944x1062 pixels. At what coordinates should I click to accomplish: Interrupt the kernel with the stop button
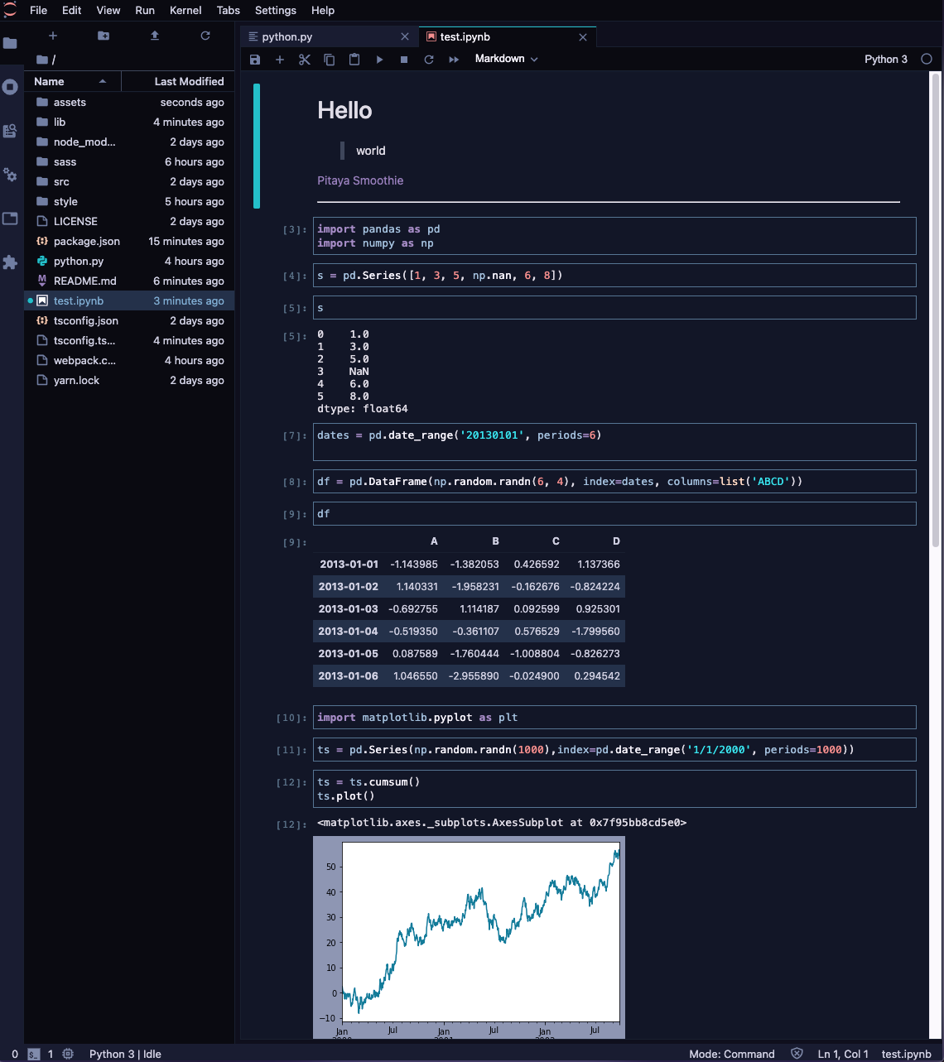coord(404,60)
